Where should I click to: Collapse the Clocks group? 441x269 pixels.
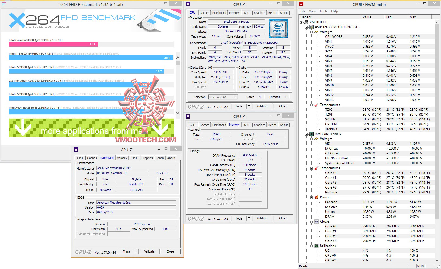311,221
